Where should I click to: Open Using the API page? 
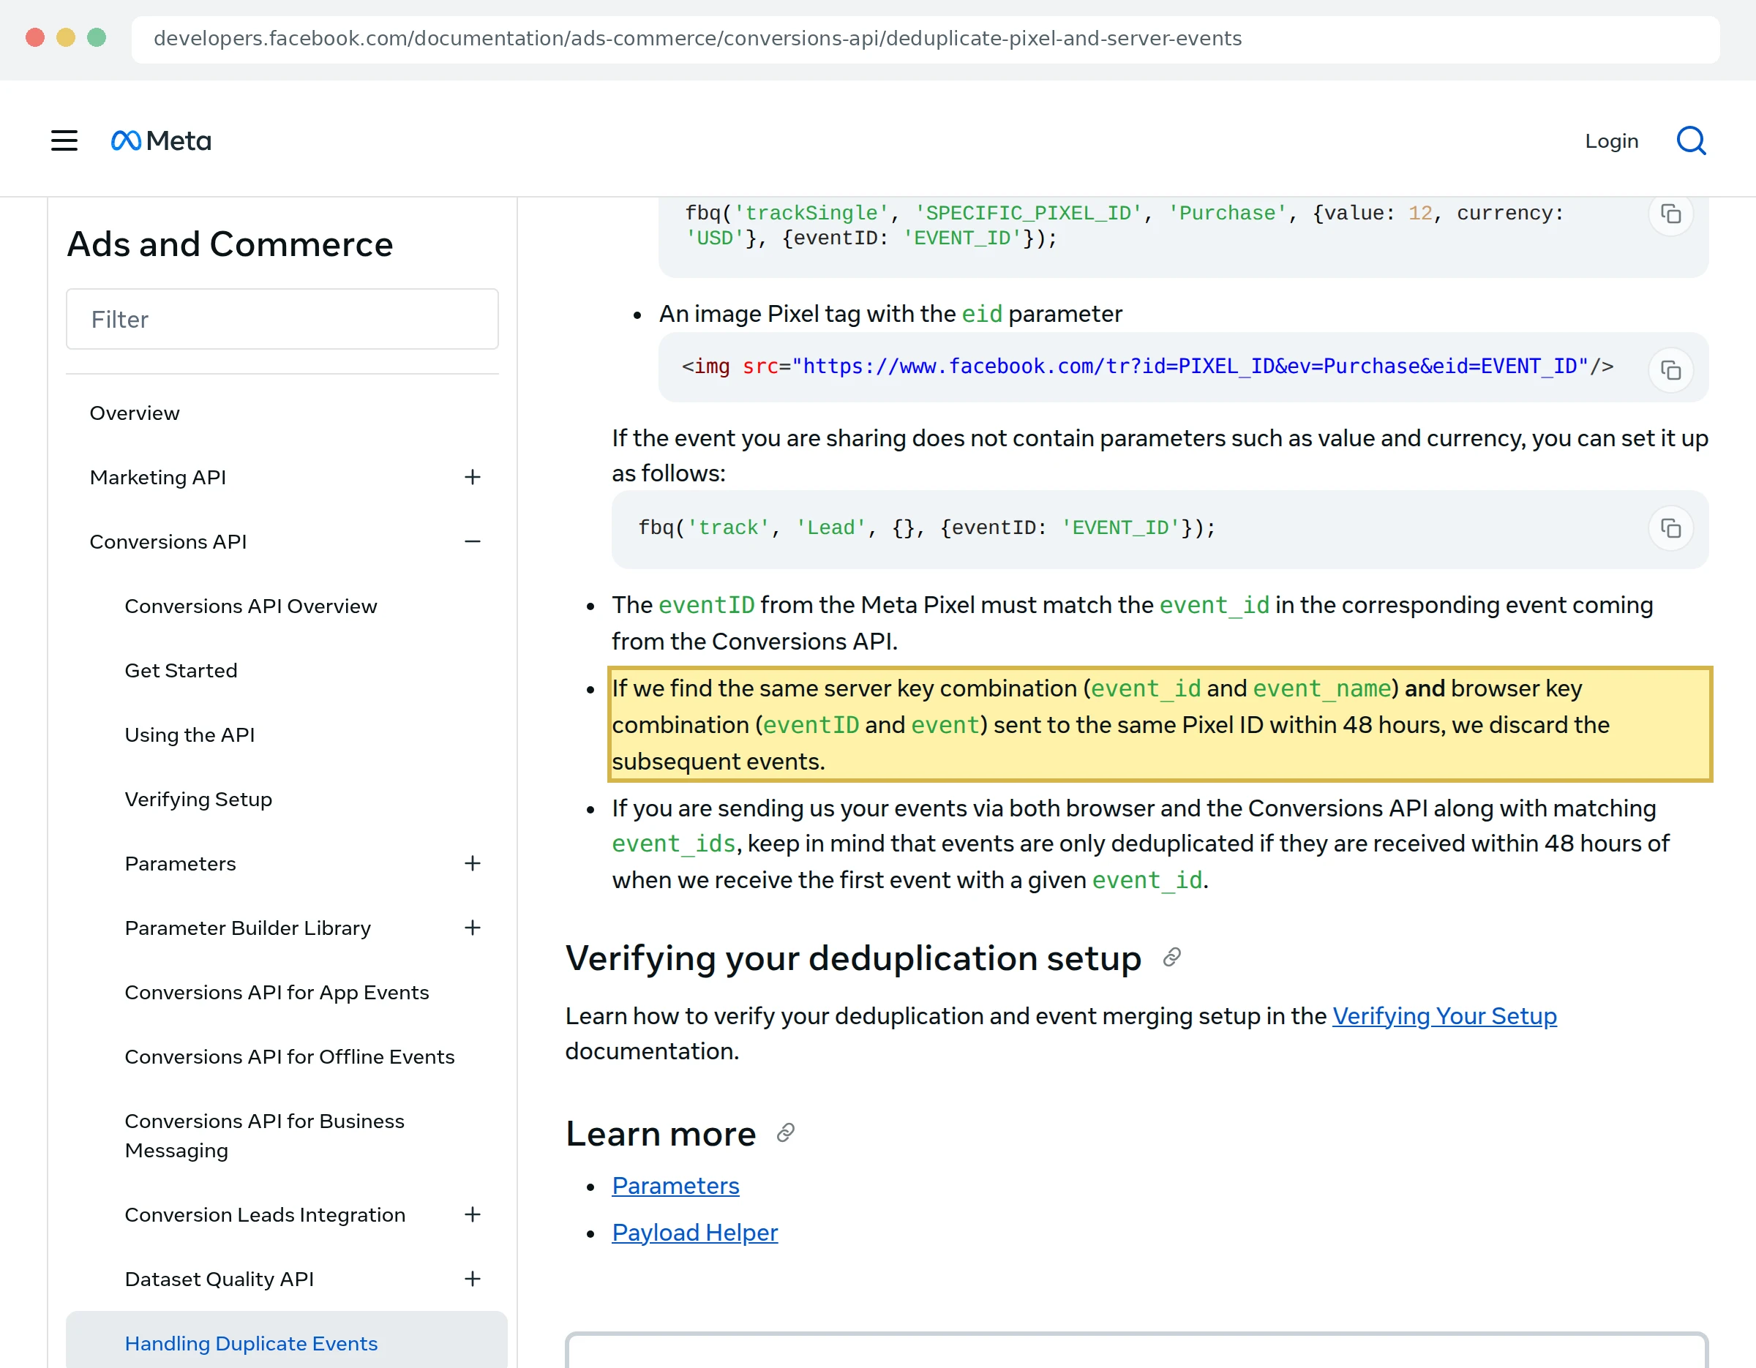[190, 734]
